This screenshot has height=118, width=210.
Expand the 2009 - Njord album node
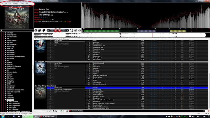tap(8, 108)
